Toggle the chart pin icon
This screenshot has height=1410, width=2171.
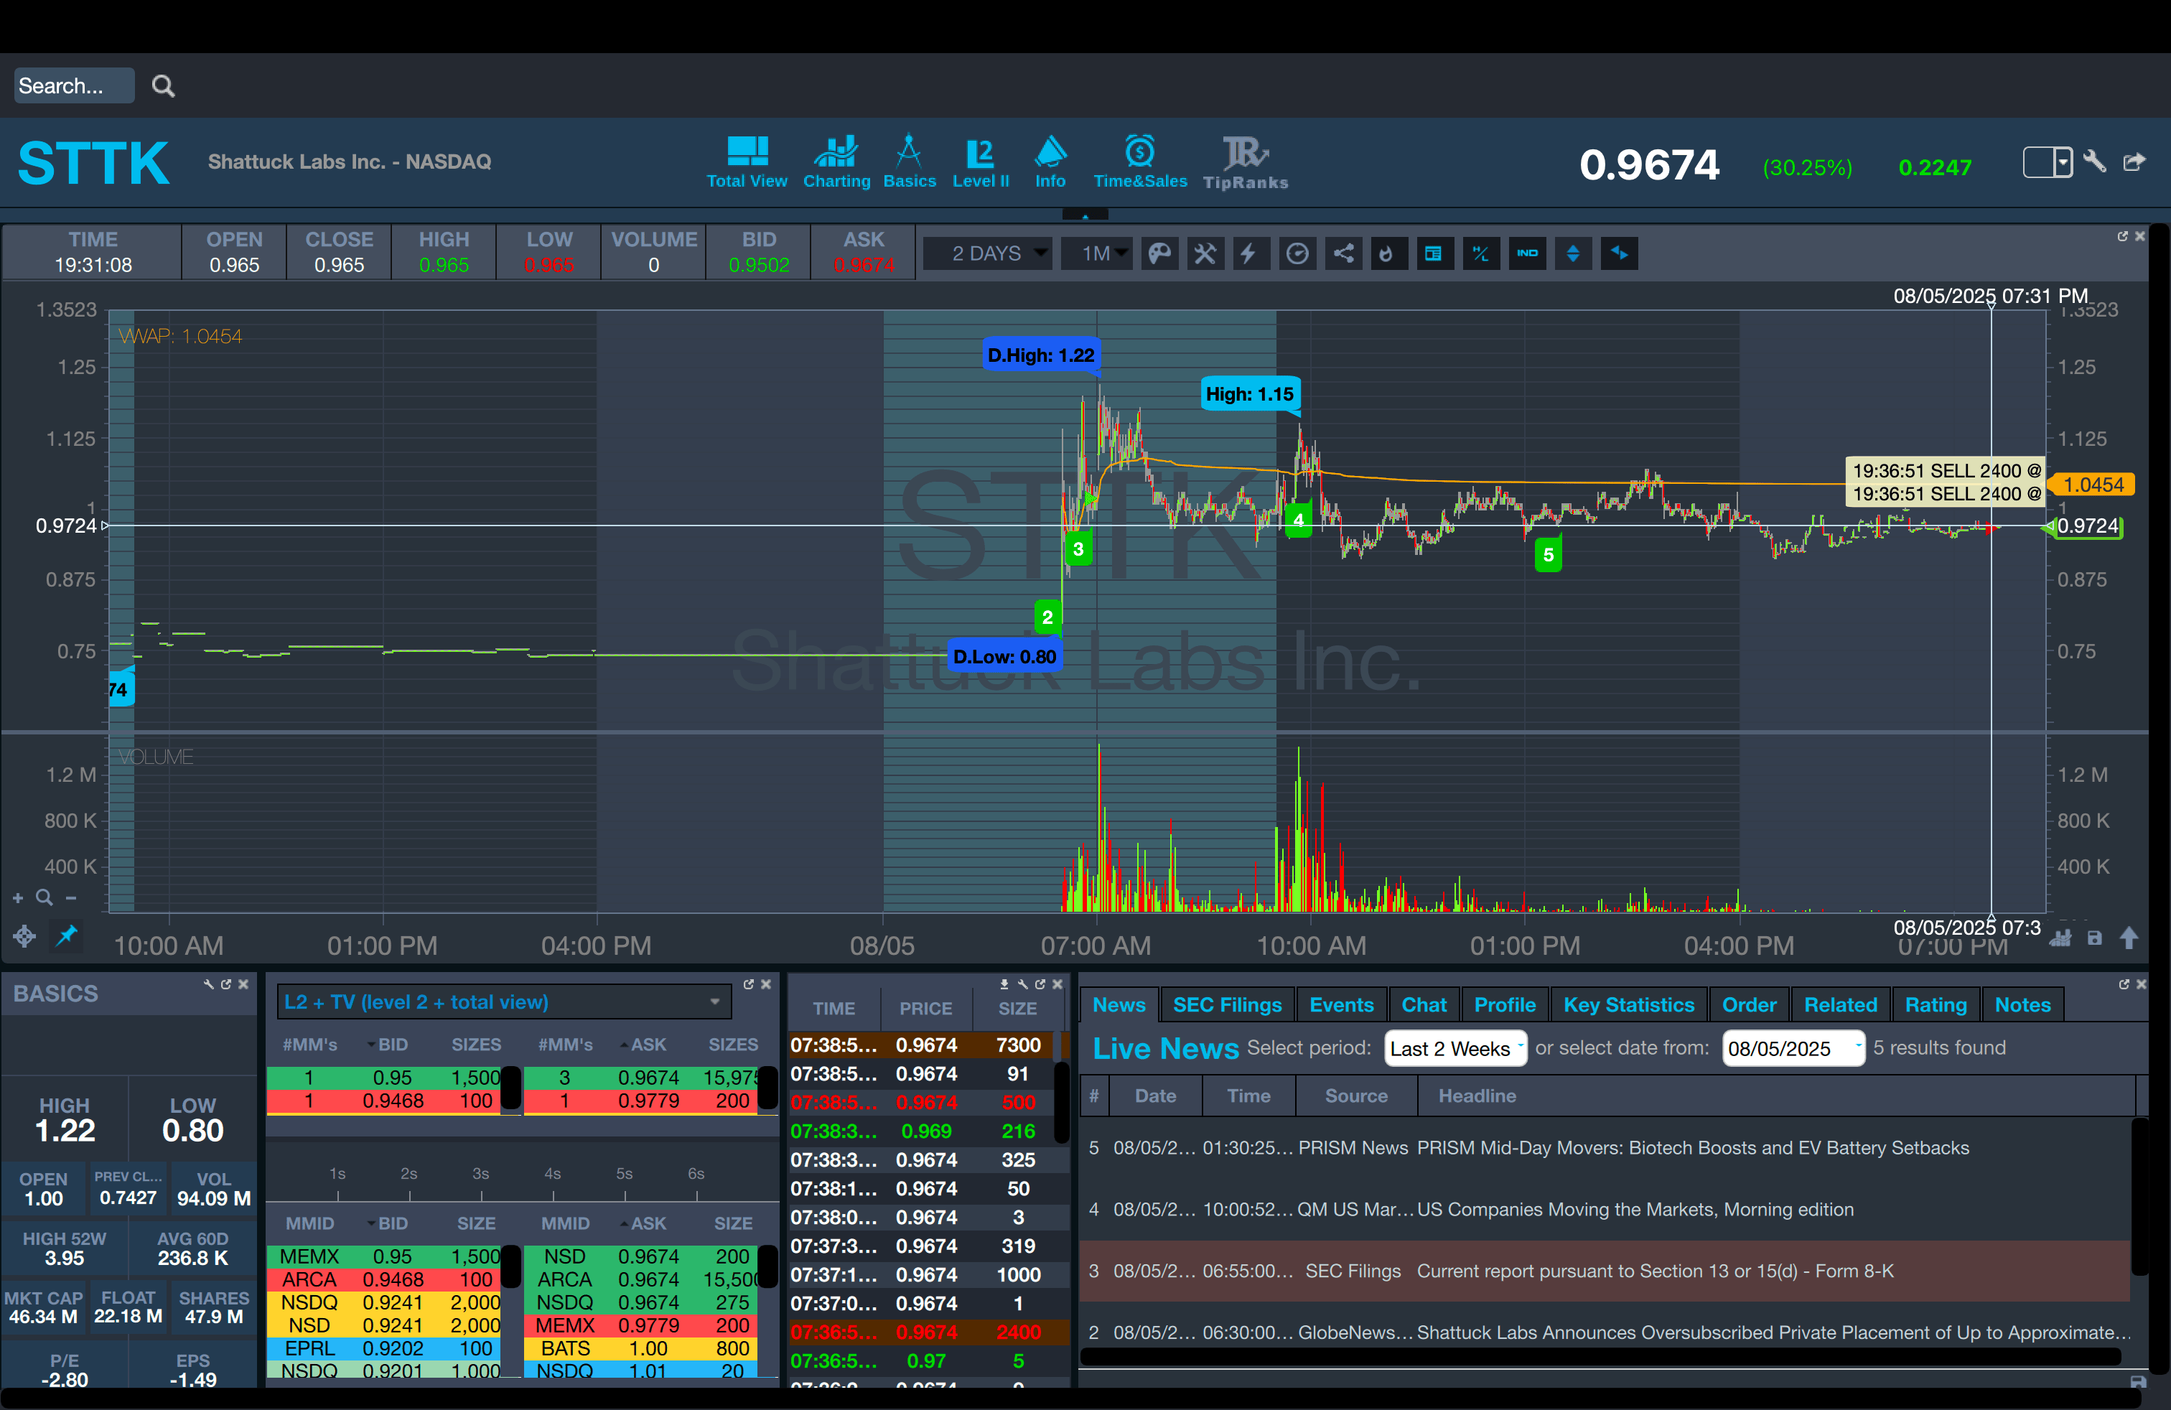[x=67, y=935]
